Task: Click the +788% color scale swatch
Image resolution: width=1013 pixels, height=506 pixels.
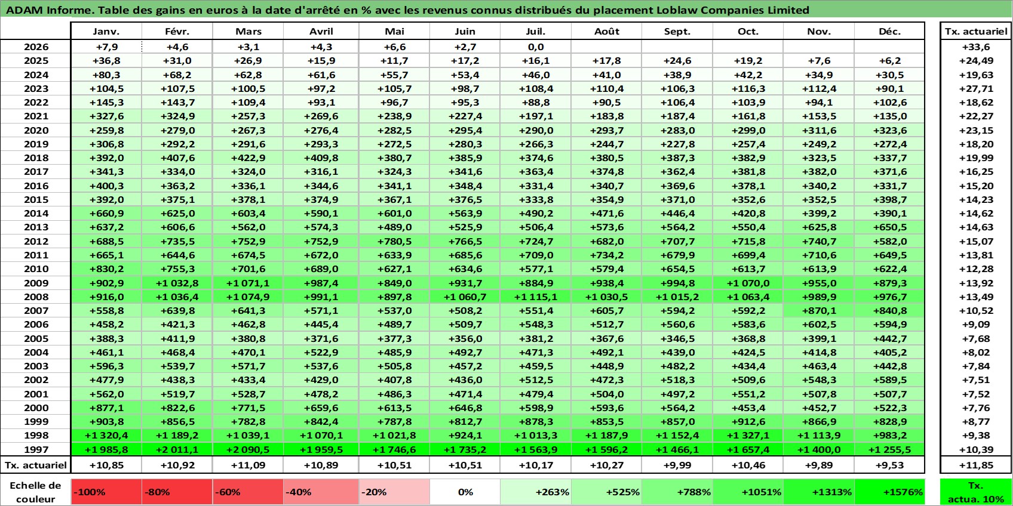Action: tap(677, 492)
